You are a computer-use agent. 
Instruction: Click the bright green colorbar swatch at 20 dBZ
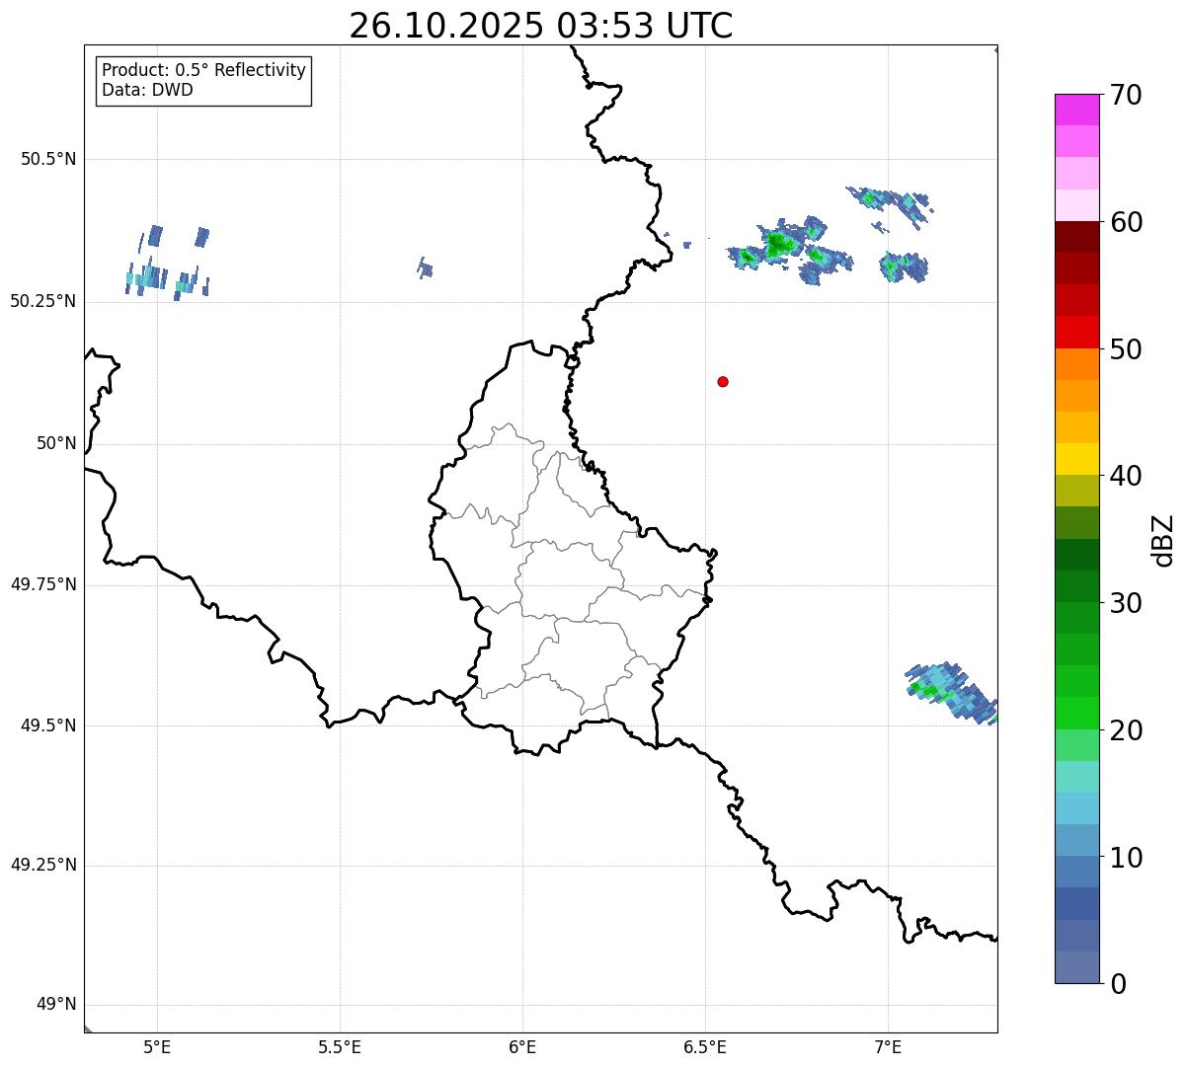tap(1076, 714)
